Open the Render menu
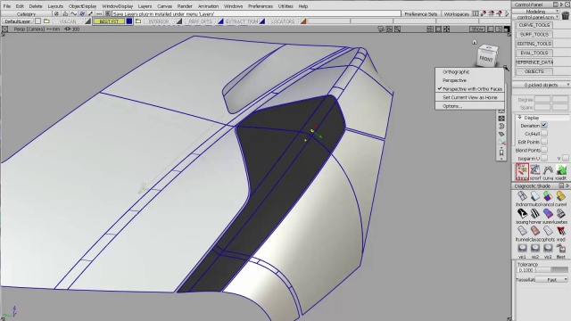This screenshot has height=321, width=571. click(x=185, y=6)
